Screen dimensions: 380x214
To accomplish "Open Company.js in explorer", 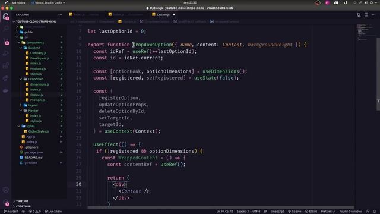I will pyautogui.click(x=38, y=53).
